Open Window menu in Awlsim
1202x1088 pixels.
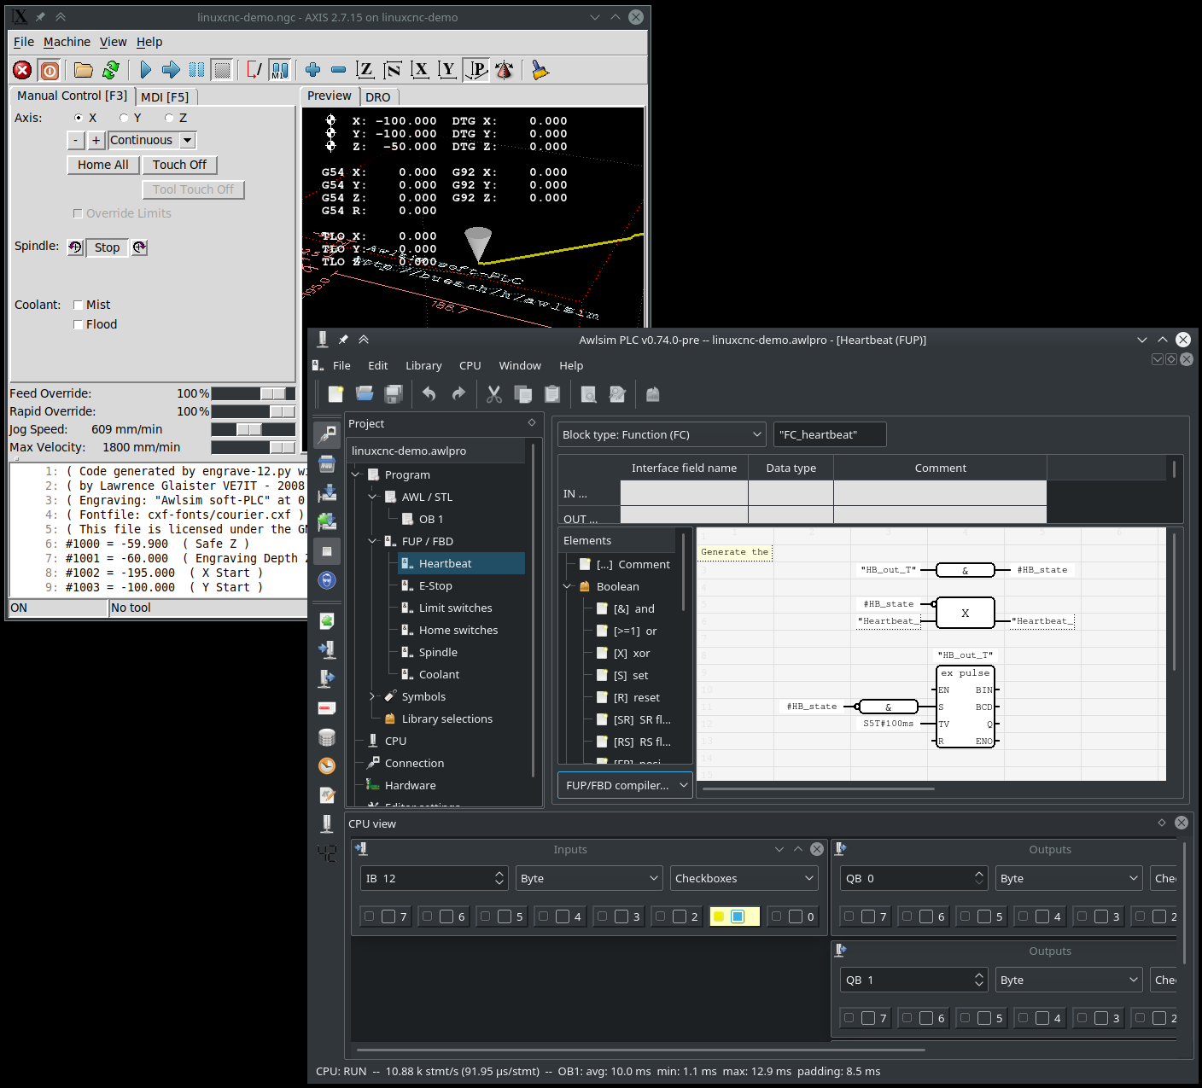point(520,365)
